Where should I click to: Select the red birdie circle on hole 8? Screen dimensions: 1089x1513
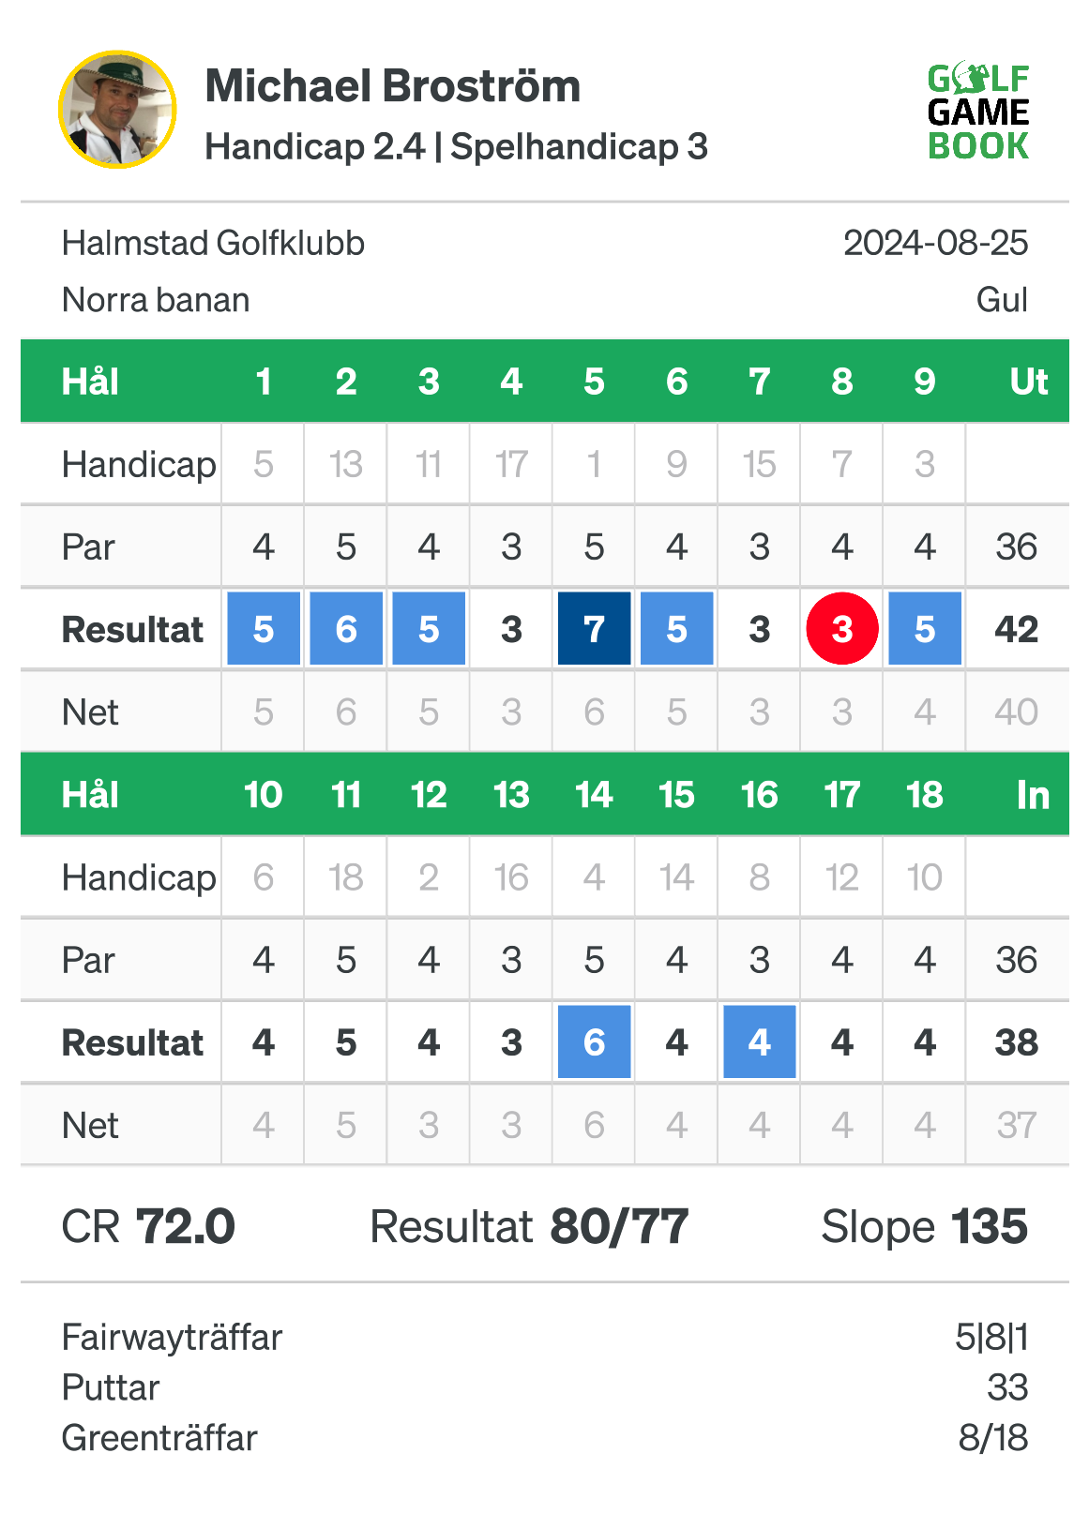[842, 629]
